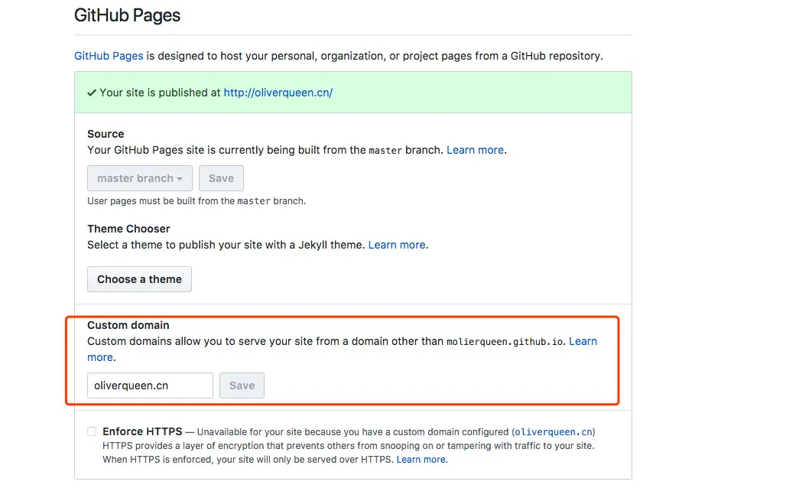Click the Source section heading
Viewport: 799px width, 501px height.
pyautogui.click(x=106, y=134)
